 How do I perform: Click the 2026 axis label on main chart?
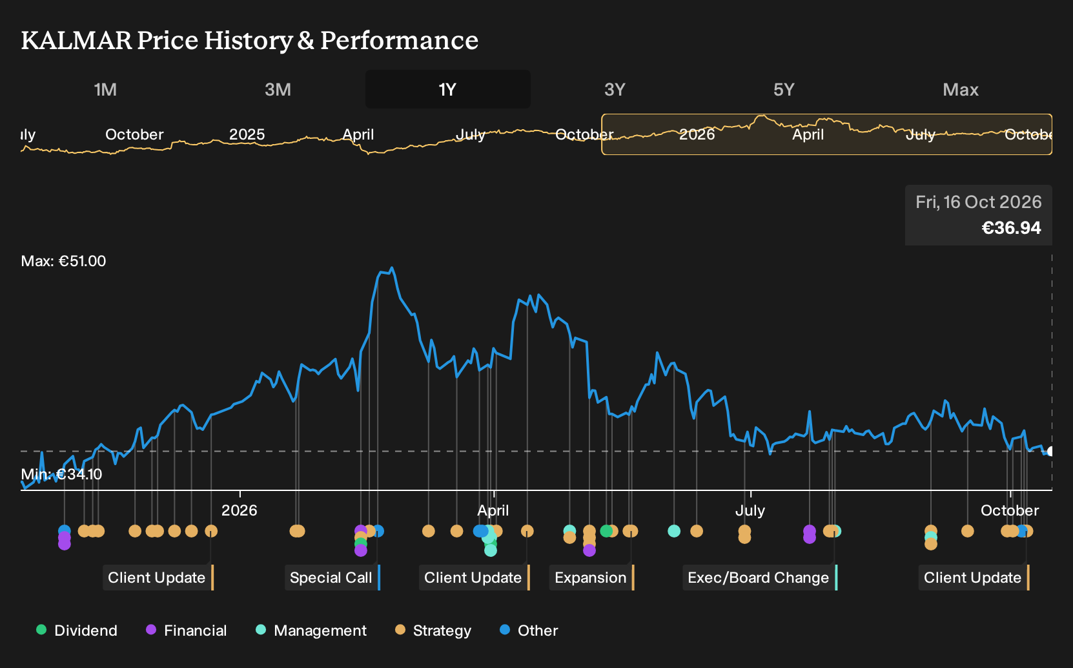click(x=239, y=510)
